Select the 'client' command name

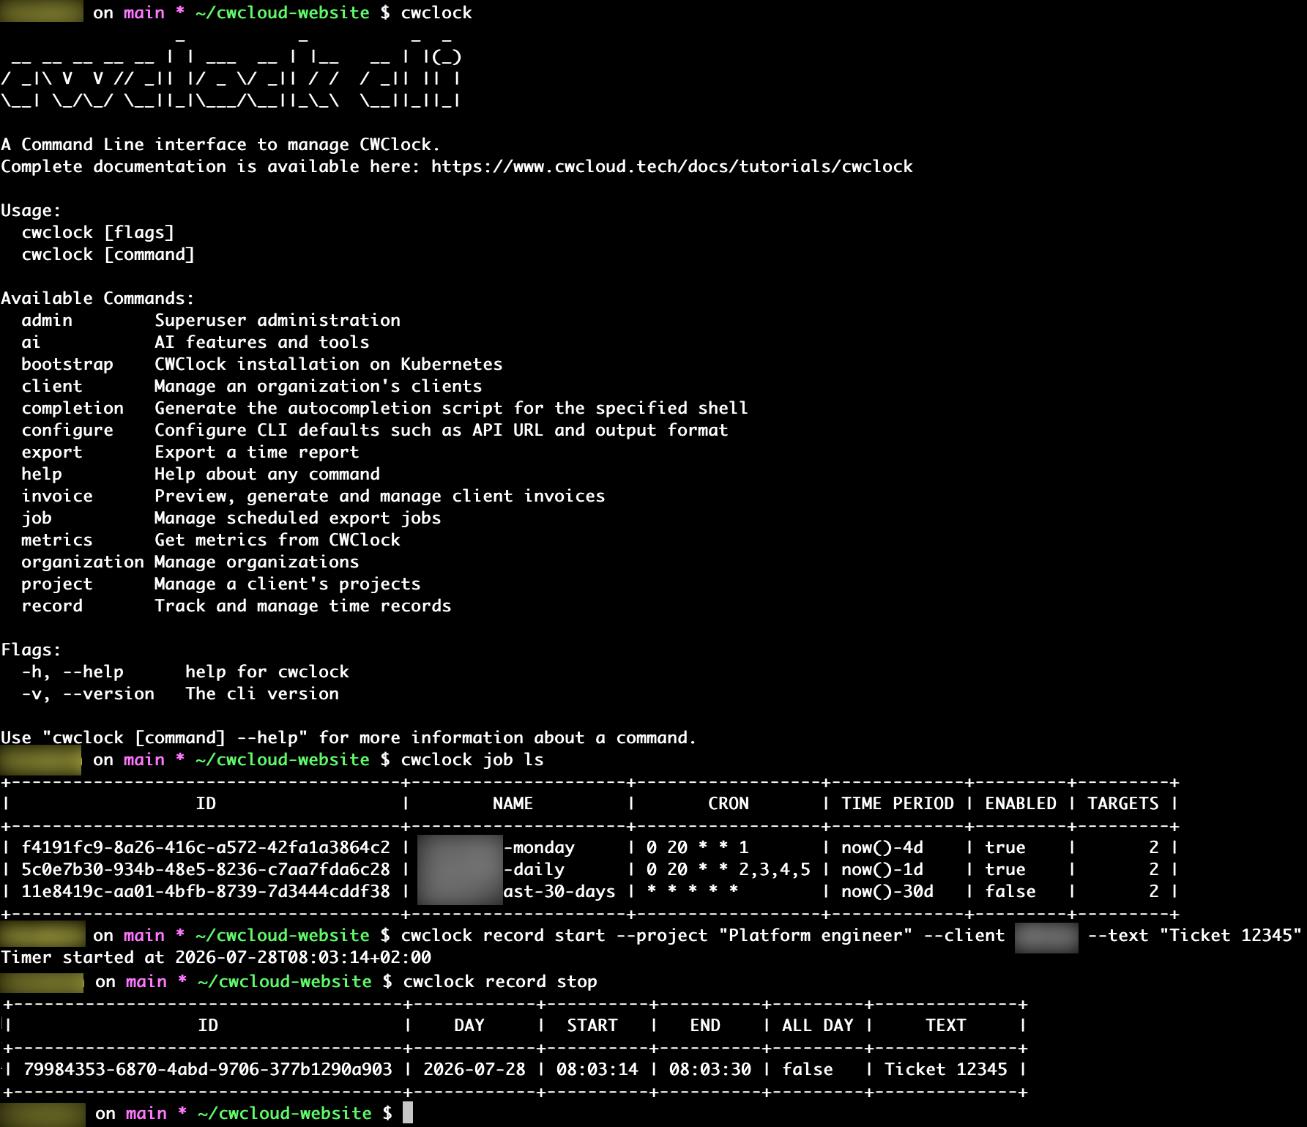click(x=52, y=386)
